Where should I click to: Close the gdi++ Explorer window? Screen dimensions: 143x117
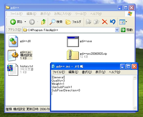point(131,8)
